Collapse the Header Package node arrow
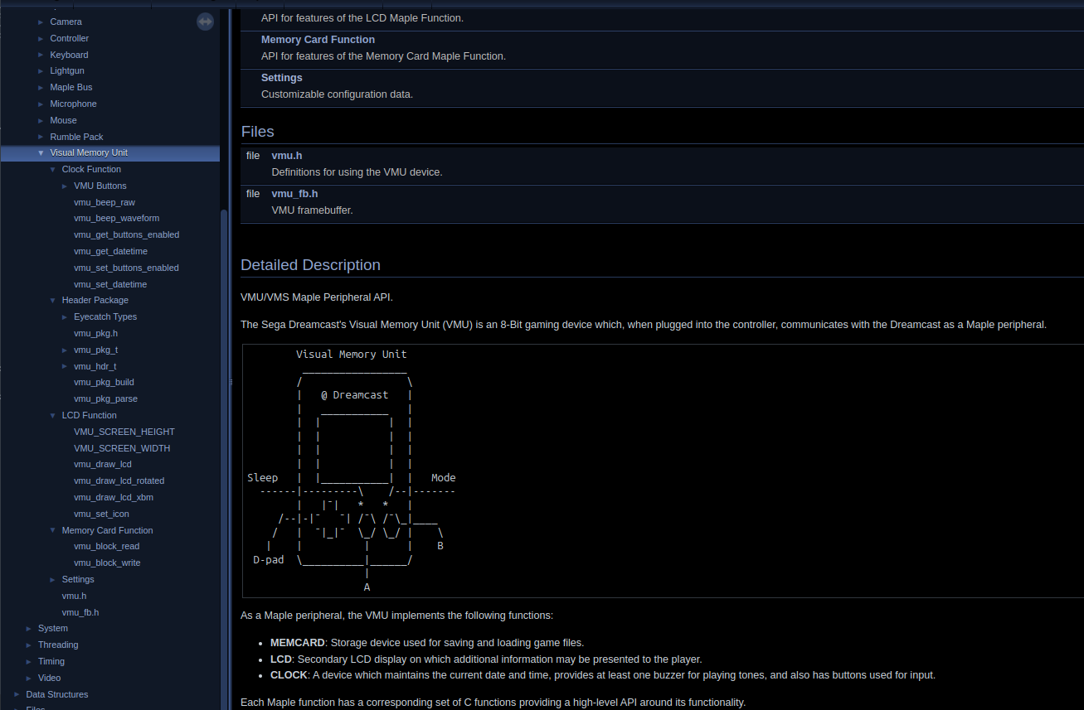 (x=52, y=300)
